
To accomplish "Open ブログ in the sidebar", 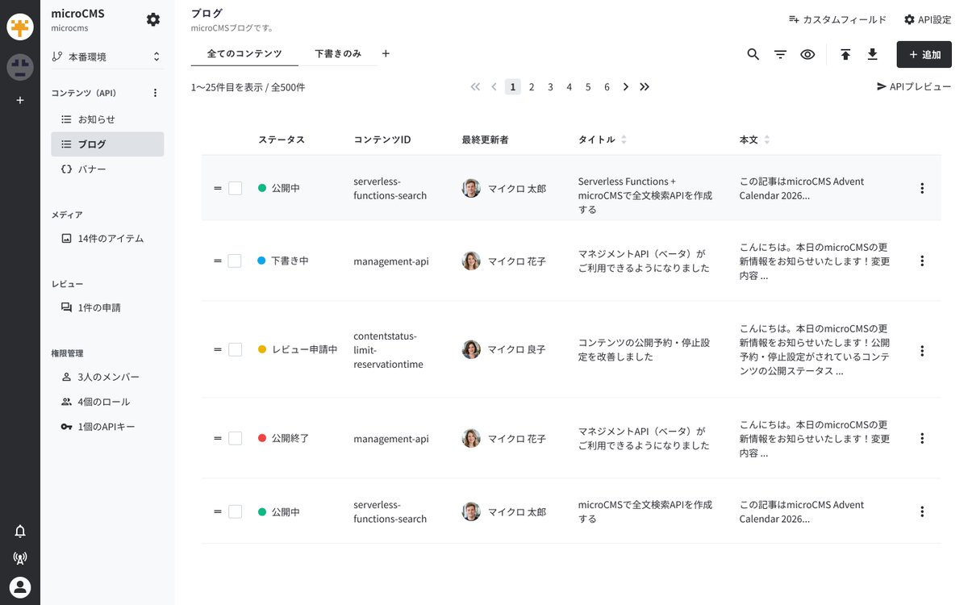I will pos(107,144).
